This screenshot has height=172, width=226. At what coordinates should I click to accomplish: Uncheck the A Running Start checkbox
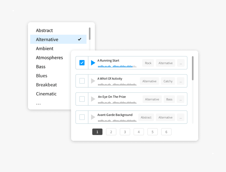point(82,63)
